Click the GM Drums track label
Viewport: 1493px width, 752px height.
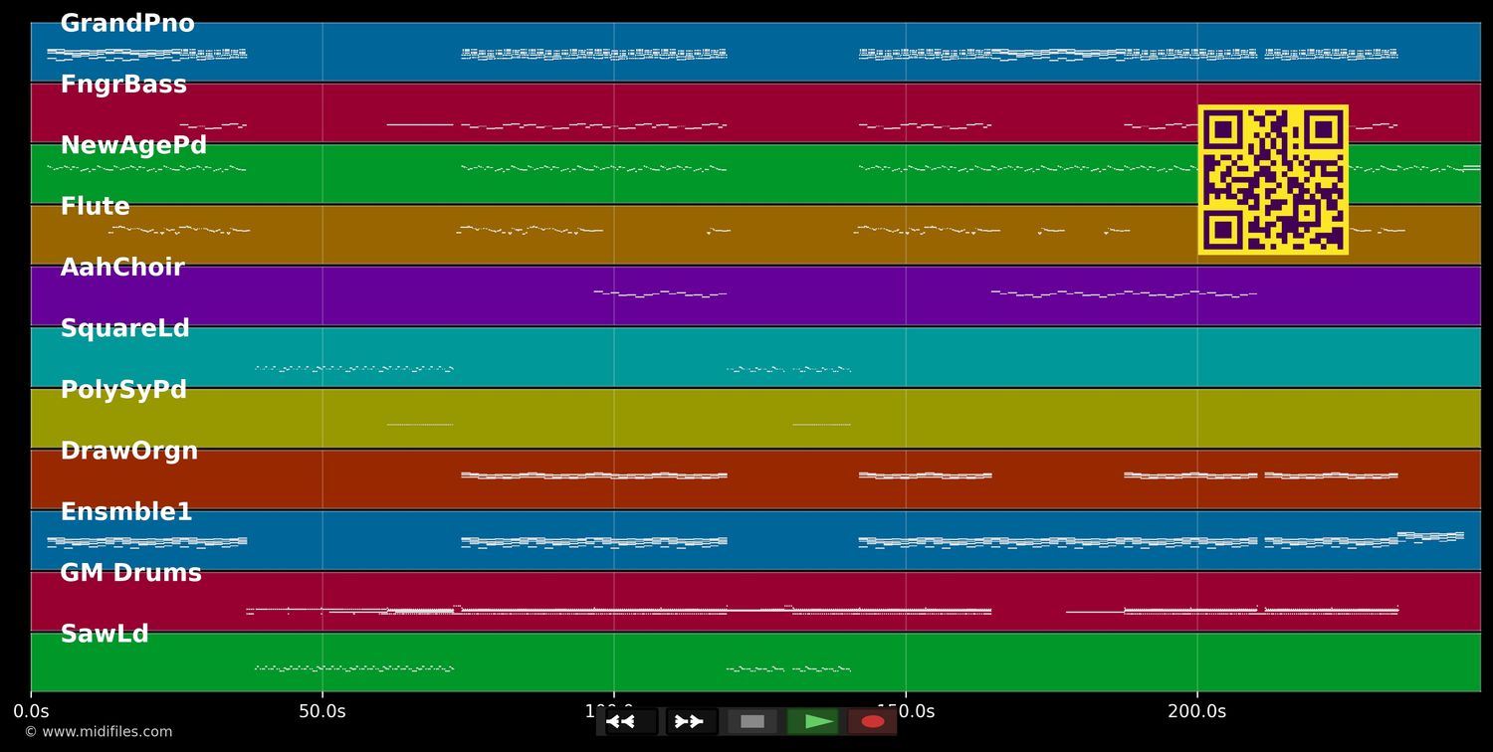130,574
